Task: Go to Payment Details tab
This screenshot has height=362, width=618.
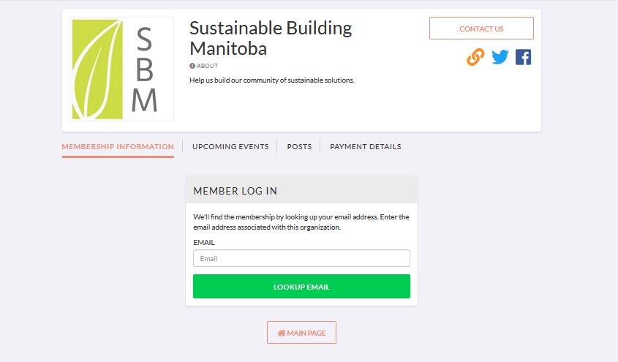Action: point(366,146)
